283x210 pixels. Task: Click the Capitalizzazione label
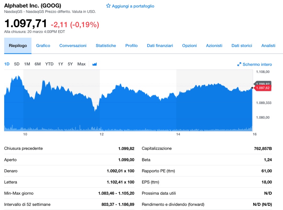[x=157, y=148]
